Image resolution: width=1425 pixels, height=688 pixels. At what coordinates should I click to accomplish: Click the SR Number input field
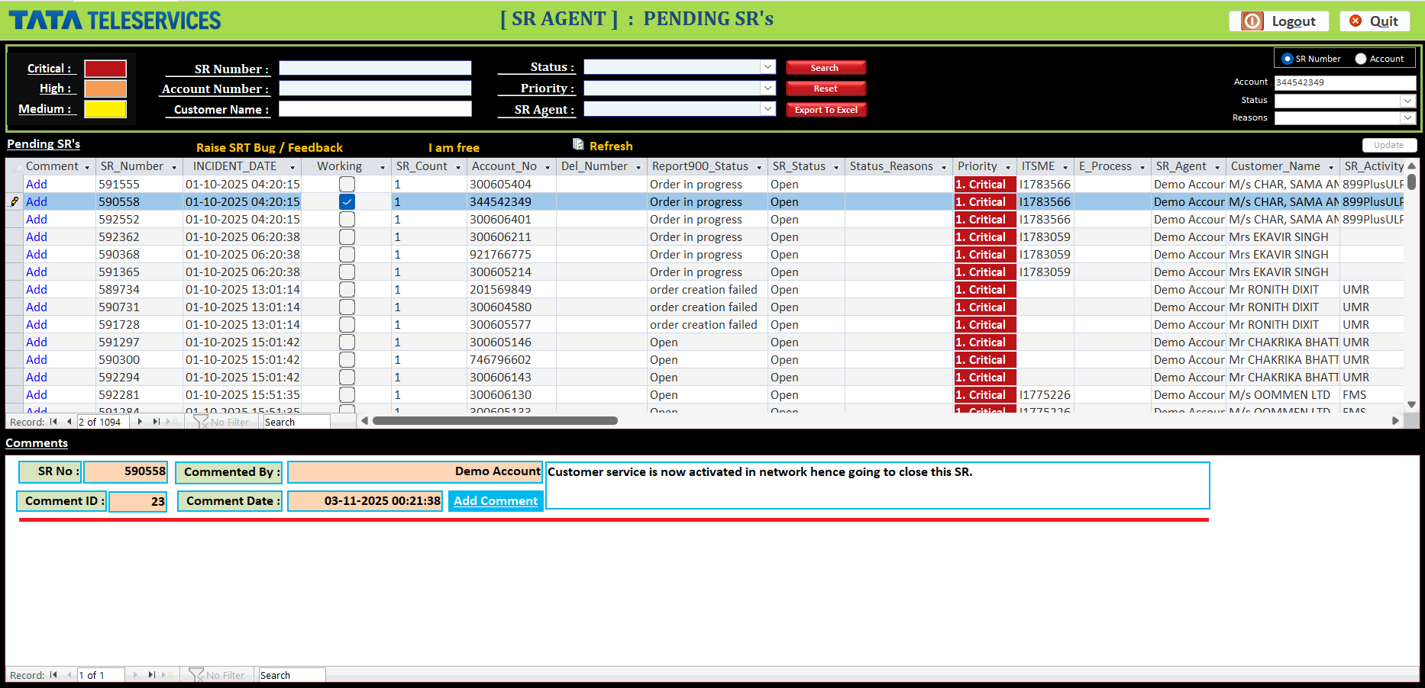tap(375, 68)
